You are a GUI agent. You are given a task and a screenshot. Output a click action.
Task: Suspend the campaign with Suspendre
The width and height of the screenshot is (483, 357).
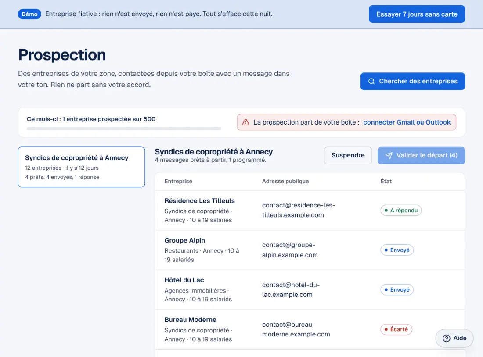[x=348, y=155]
